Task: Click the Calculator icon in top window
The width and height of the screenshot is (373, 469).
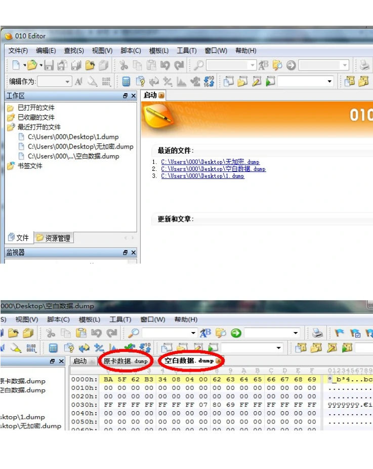Action: [126, 82]
